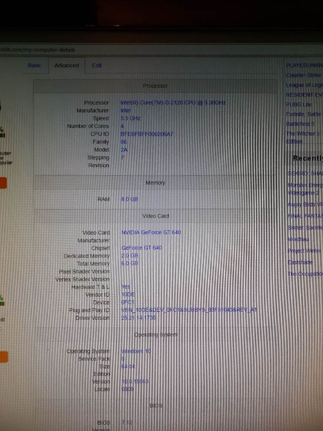
Task: Open Monster Energy Videogame 2 link
Action: point(304,189)
